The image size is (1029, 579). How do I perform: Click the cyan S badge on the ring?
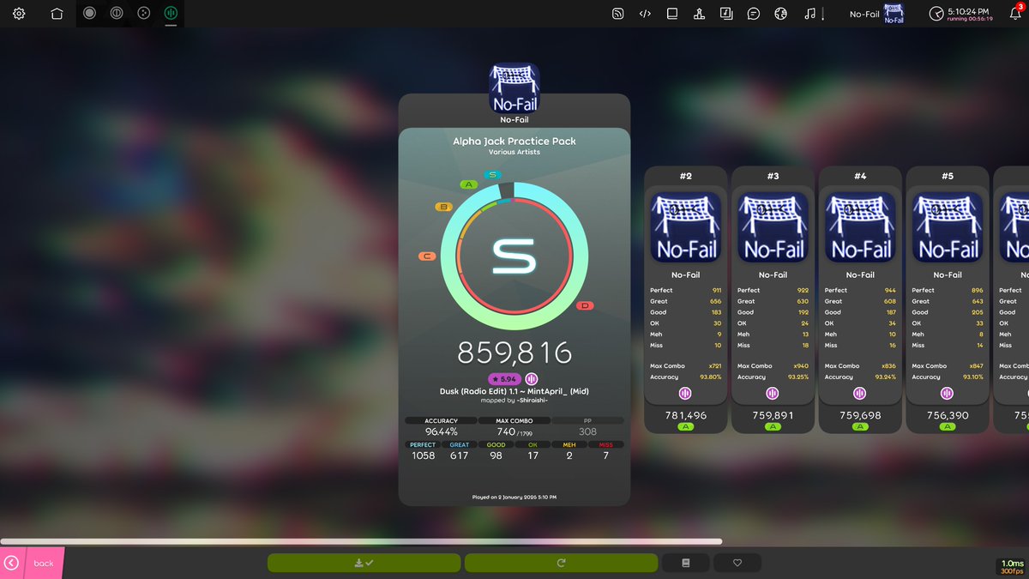point(492,175)
